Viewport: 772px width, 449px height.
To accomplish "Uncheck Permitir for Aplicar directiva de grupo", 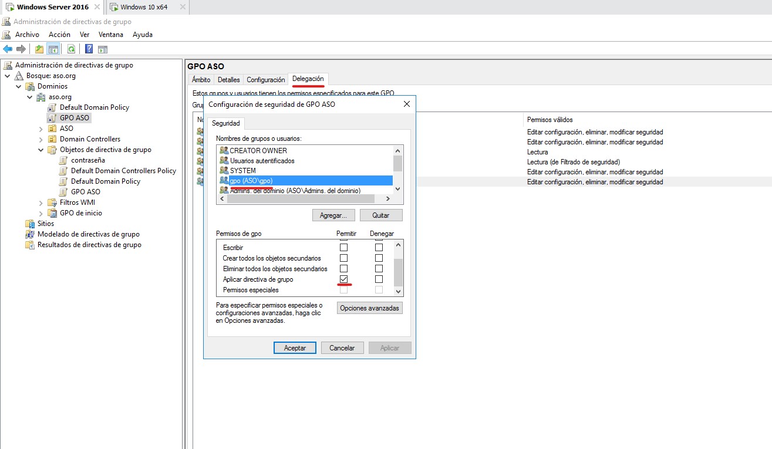I will [344, 279].
